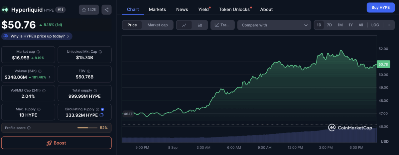Click the Total supply info icon
This screenshot has height=155, width=399.
click(95, 90)
